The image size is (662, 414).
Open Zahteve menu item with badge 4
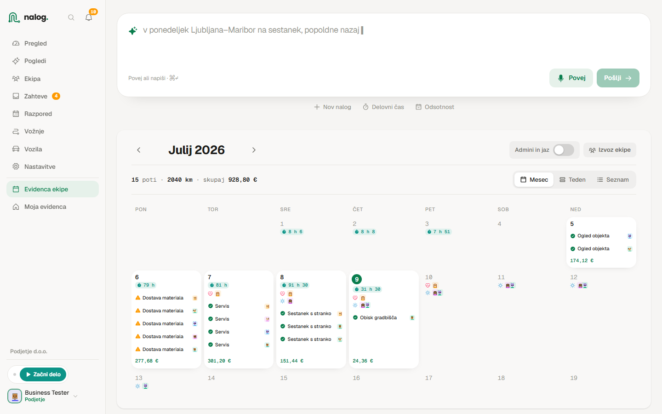[52, 96]
